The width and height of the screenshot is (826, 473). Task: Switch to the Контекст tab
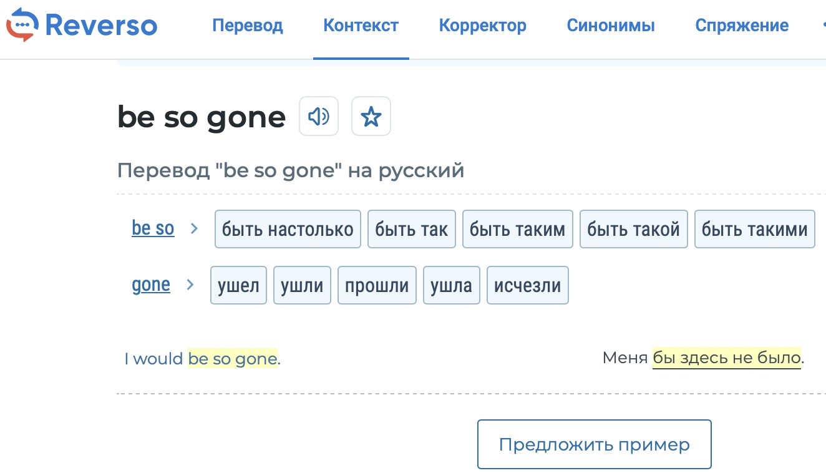361,26
